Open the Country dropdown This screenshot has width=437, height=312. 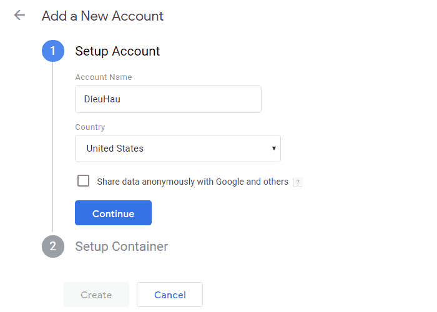point(177,149)
